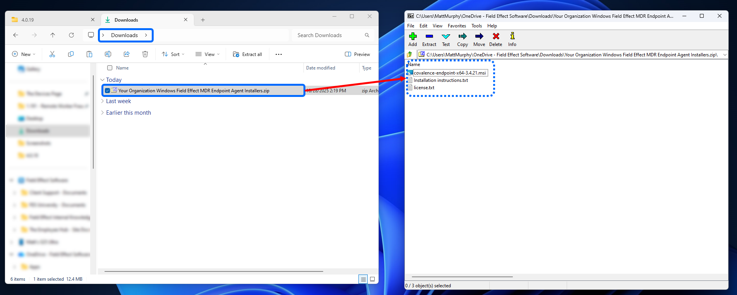Open the View dropdown in Explorer

[x=207, y=54]
